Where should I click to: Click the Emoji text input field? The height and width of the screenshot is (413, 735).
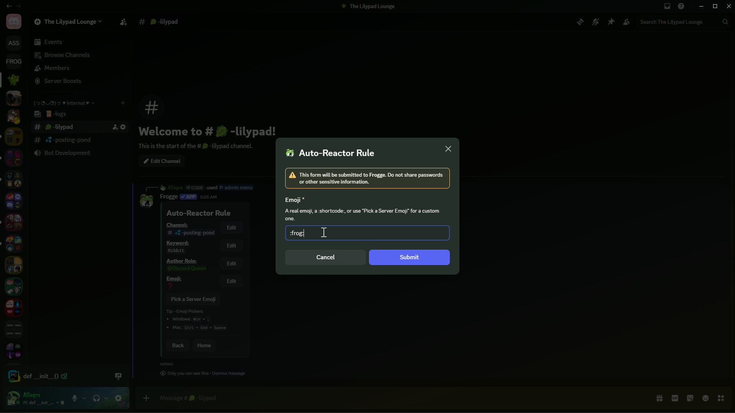pyautogui.click(x=367, y=233)
